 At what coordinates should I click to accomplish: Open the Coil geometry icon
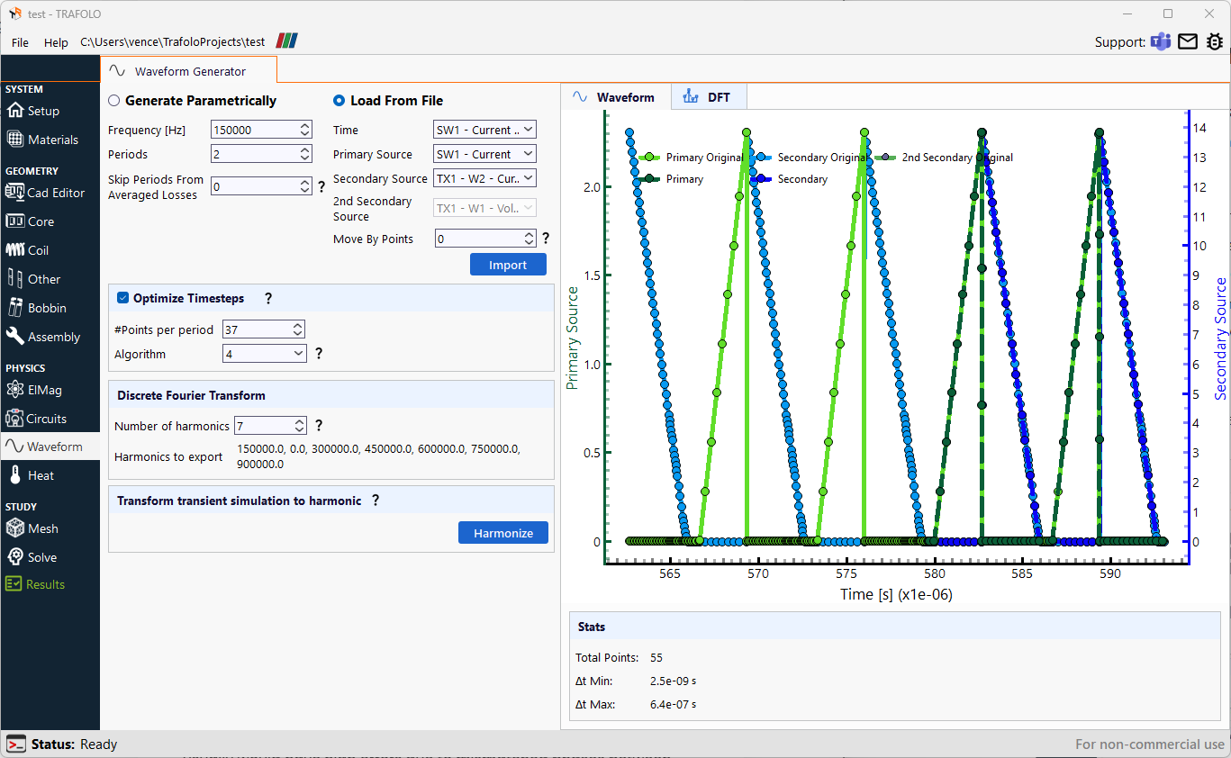(14, 250)
